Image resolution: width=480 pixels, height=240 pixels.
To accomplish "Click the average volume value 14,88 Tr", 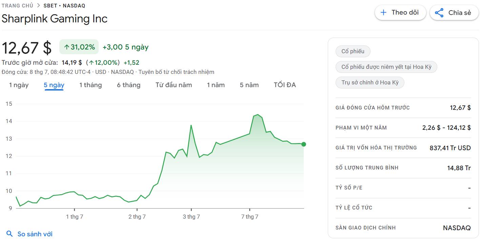I will (459, 168).
